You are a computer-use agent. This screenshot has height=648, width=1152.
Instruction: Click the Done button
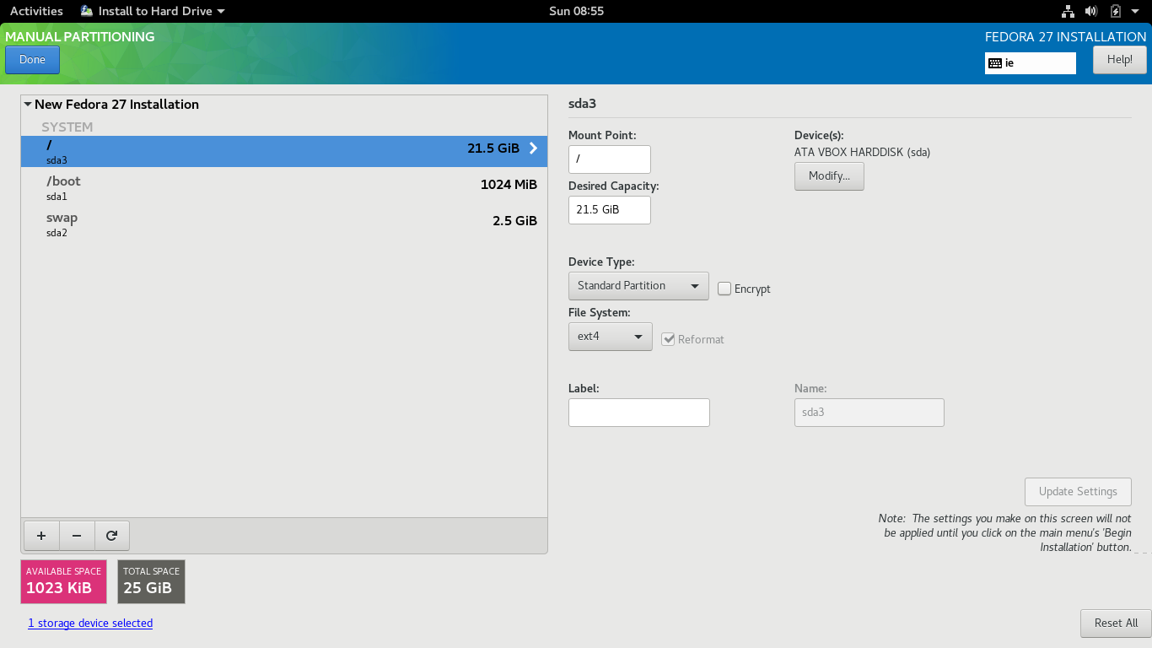pyautogui.click(x=32, y=60)
